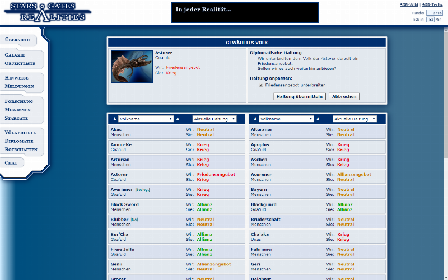Viewport: 448px width, 280px height.
Task: Open the SGR-Wiki link
Action: pyautogui.click(x=409, y=4)
